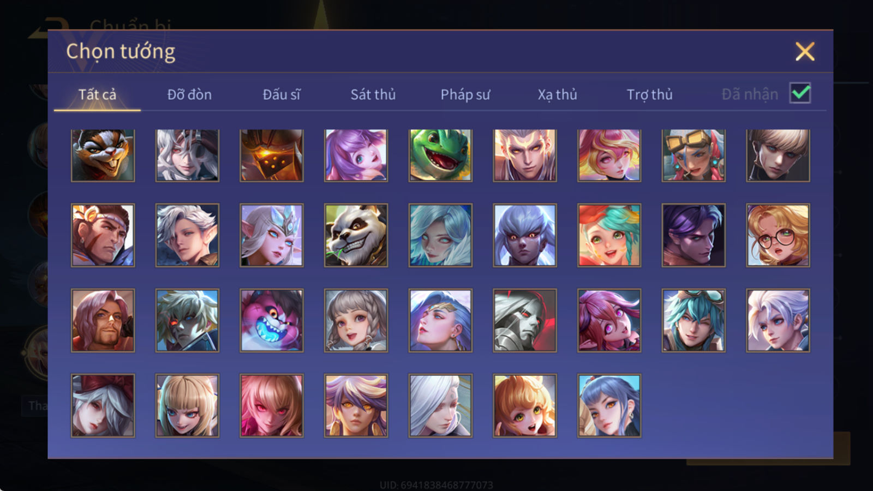
Task: Pick the green frog hero portrait
Action: 440,155
